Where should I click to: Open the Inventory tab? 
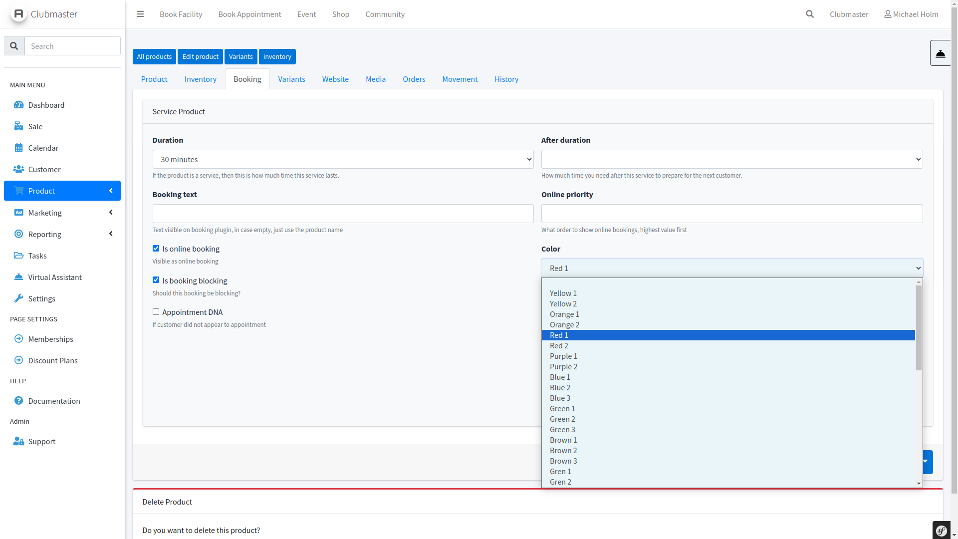pos(200,79)
